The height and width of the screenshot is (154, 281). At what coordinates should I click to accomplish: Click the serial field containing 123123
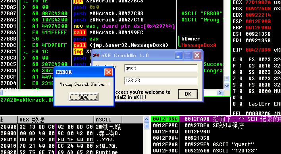click(161, 81)
